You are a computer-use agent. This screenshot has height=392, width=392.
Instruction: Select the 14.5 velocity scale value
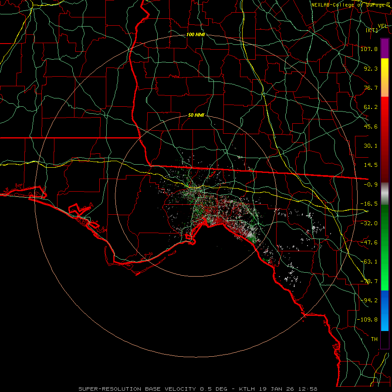coord(371,165)
